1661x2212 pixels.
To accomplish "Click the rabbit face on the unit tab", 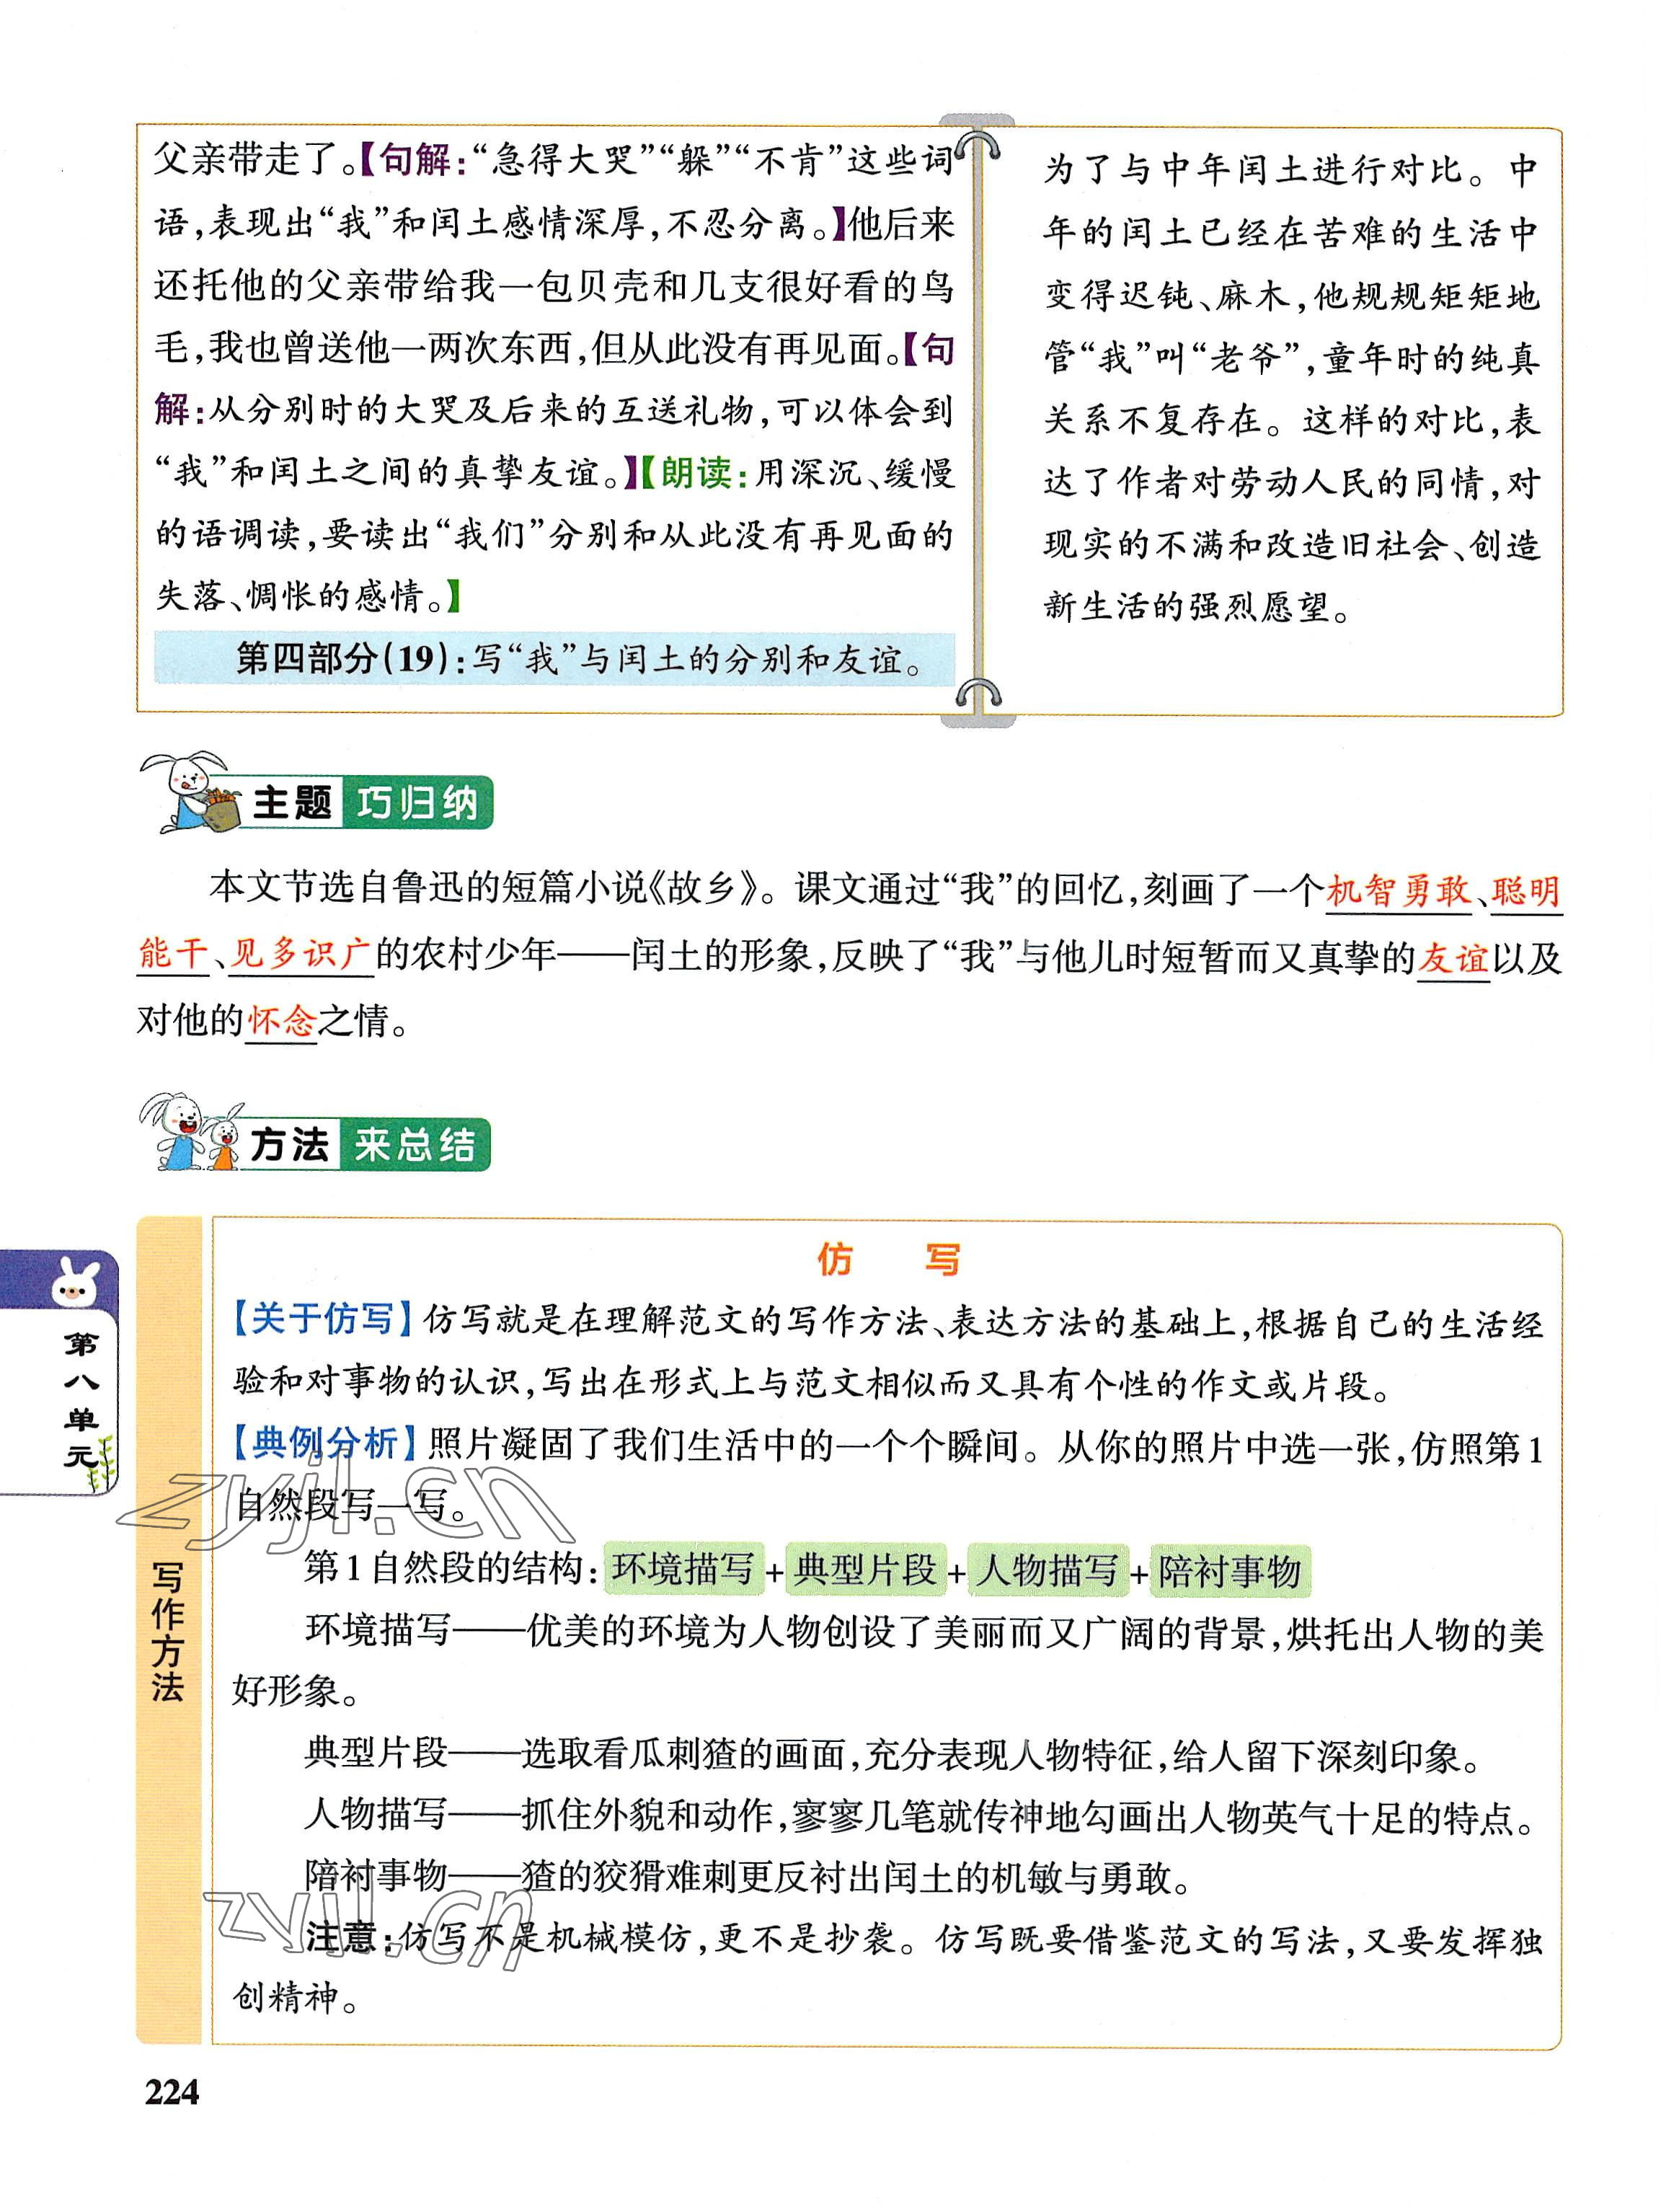I will (x=76, y=1283).
